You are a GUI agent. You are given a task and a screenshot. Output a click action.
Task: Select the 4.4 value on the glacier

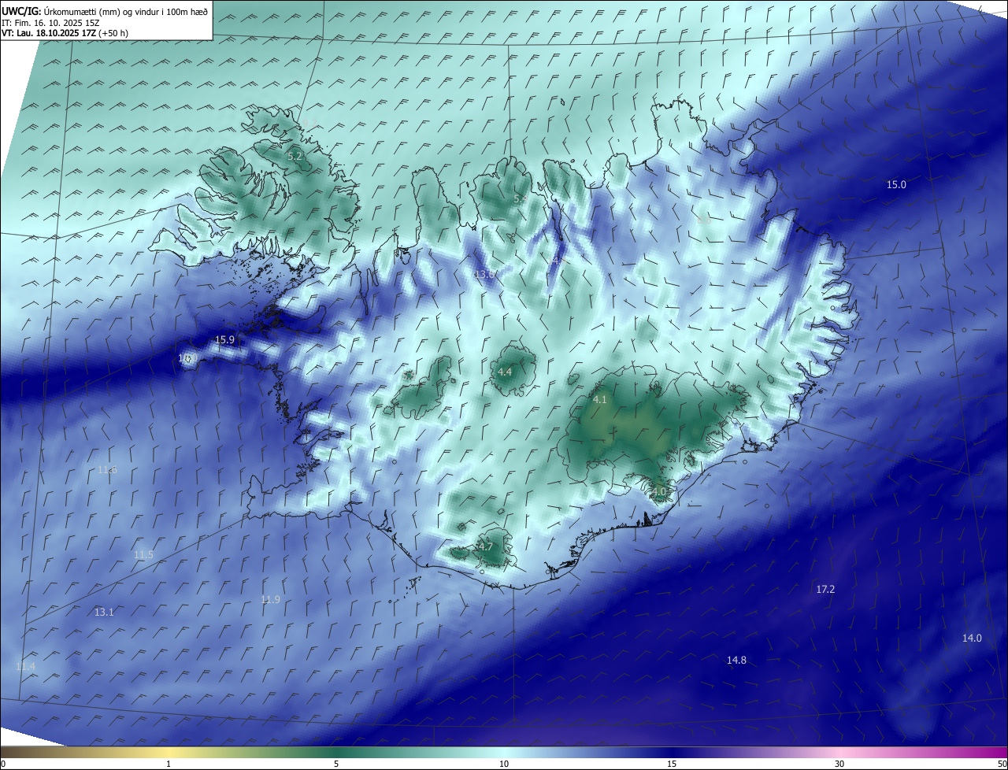[x=505, y=372]
